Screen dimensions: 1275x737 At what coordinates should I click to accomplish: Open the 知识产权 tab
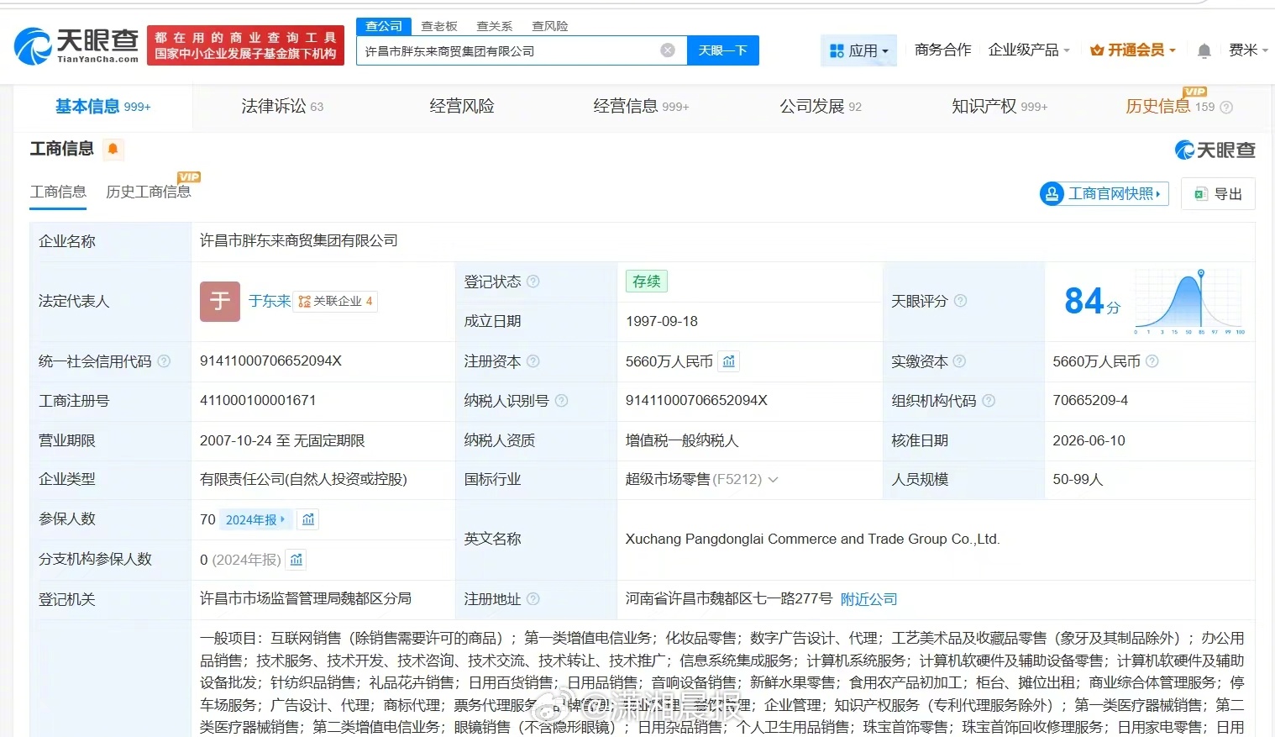[x=1000, y=107]
